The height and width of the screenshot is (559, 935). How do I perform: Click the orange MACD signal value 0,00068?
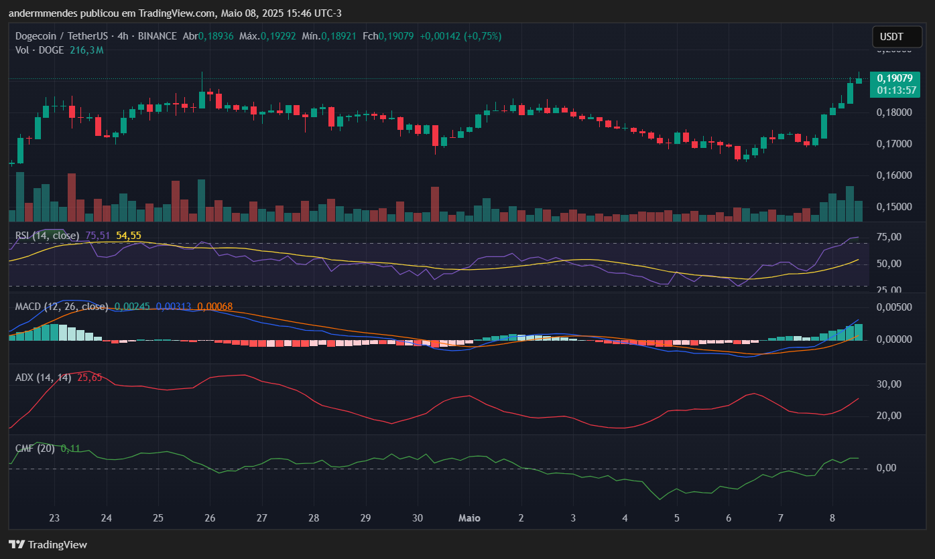click(214, 307)
